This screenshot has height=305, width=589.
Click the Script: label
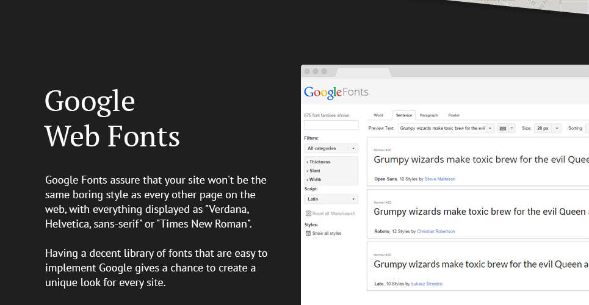tap(311, 189)
